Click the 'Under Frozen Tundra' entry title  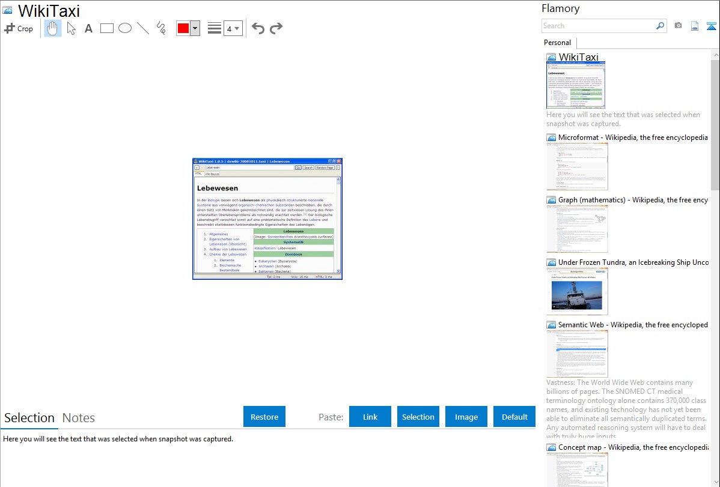633,262
